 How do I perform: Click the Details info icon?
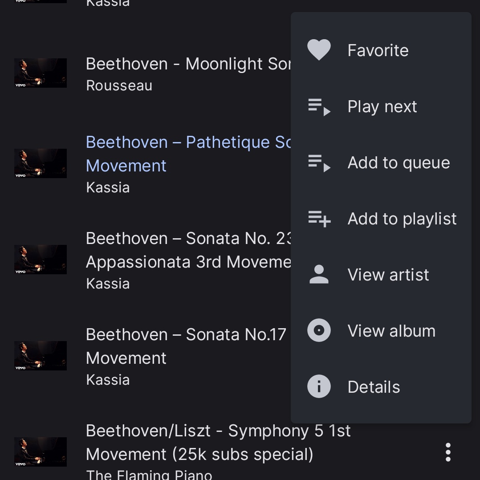click(x=319, y=386)
